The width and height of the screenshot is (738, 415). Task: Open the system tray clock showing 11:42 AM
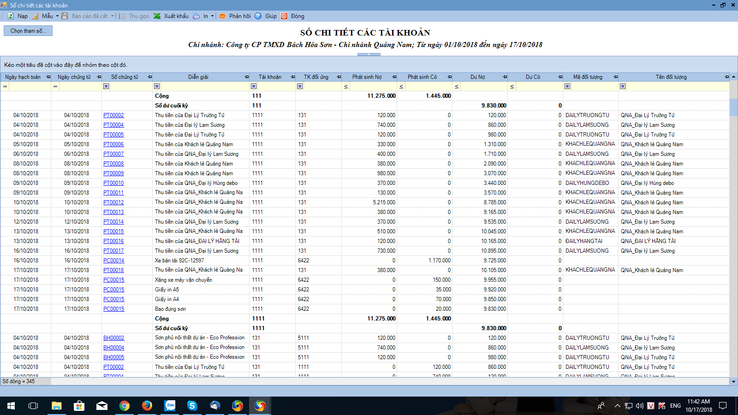coord(699,406)
